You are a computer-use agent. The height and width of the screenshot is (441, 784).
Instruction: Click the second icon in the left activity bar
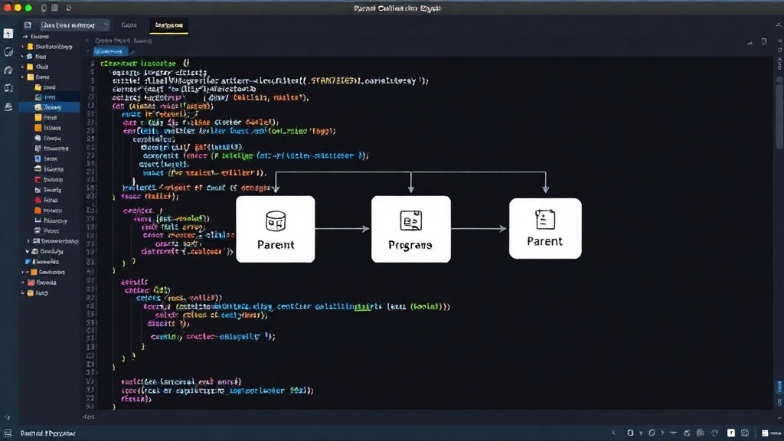pos(8,52)
